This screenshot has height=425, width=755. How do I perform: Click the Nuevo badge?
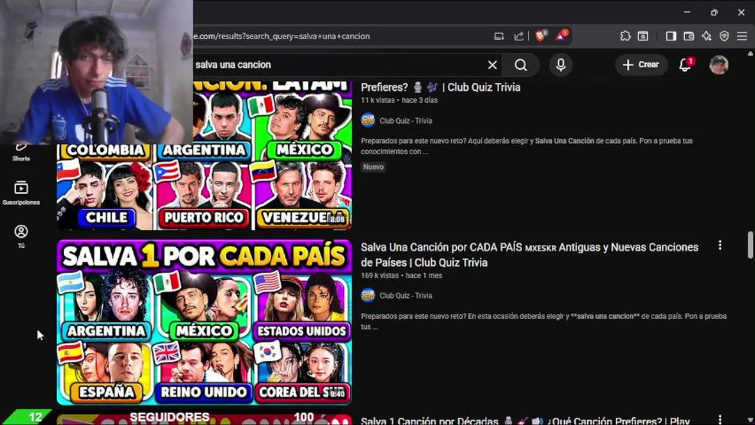point(373,167)
